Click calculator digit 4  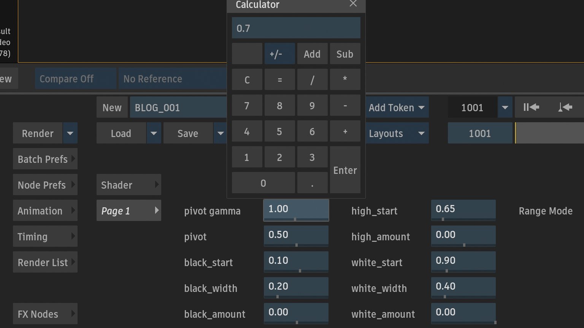click(x=247, y=131)
